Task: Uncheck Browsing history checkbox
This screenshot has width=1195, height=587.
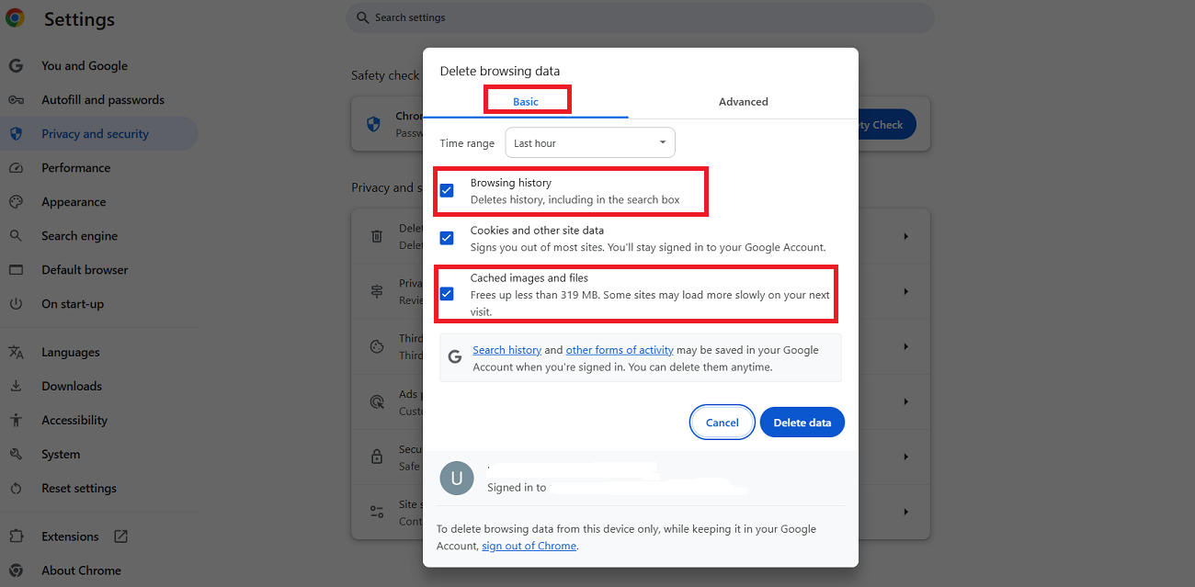Action: (x=447, y=189)
